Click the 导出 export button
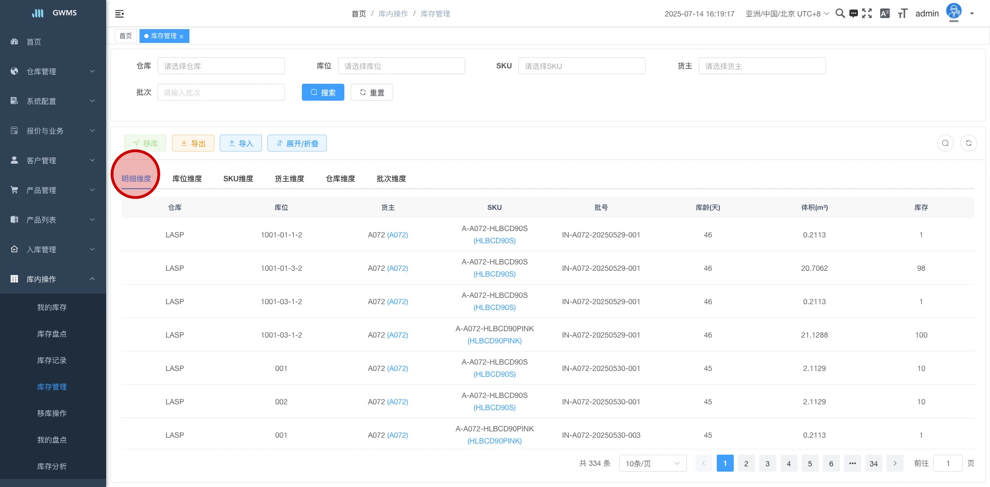This screenshot has width=990, height=487. (193, 144)
